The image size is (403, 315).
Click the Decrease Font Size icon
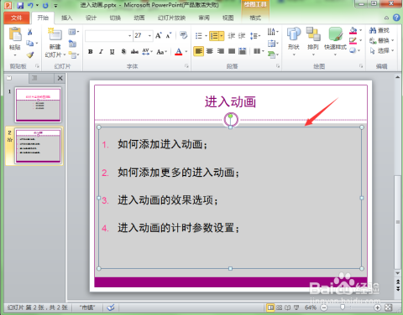(x=169, y=35)
